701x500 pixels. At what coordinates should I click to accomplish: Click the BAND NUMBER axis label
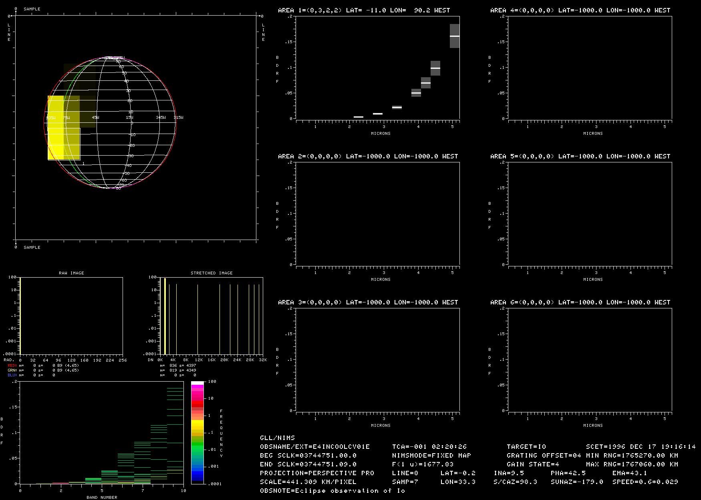pos(102,497)
